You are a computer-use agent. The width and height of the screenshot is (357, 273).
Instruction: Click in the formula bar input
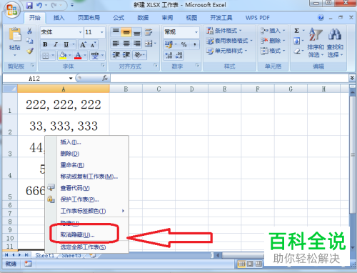point(229,78)
